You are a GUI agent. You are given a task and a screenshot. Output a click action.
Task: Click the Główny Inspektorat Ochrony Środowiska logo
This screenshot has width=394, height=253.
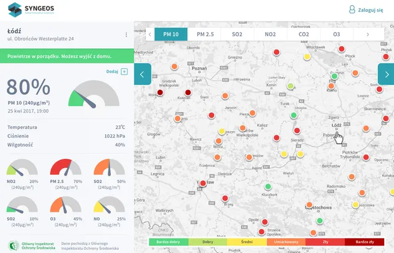[31, 246]
